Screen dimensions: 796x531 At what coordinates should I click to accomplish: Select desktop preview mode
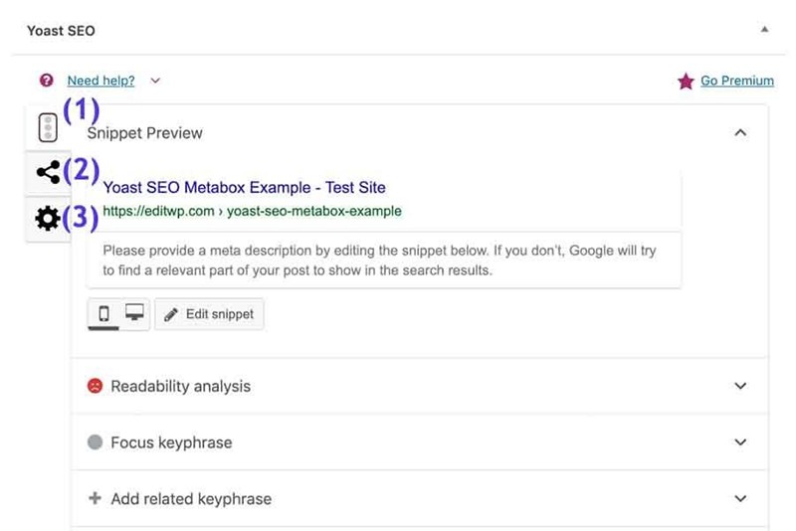pos(134,314)
